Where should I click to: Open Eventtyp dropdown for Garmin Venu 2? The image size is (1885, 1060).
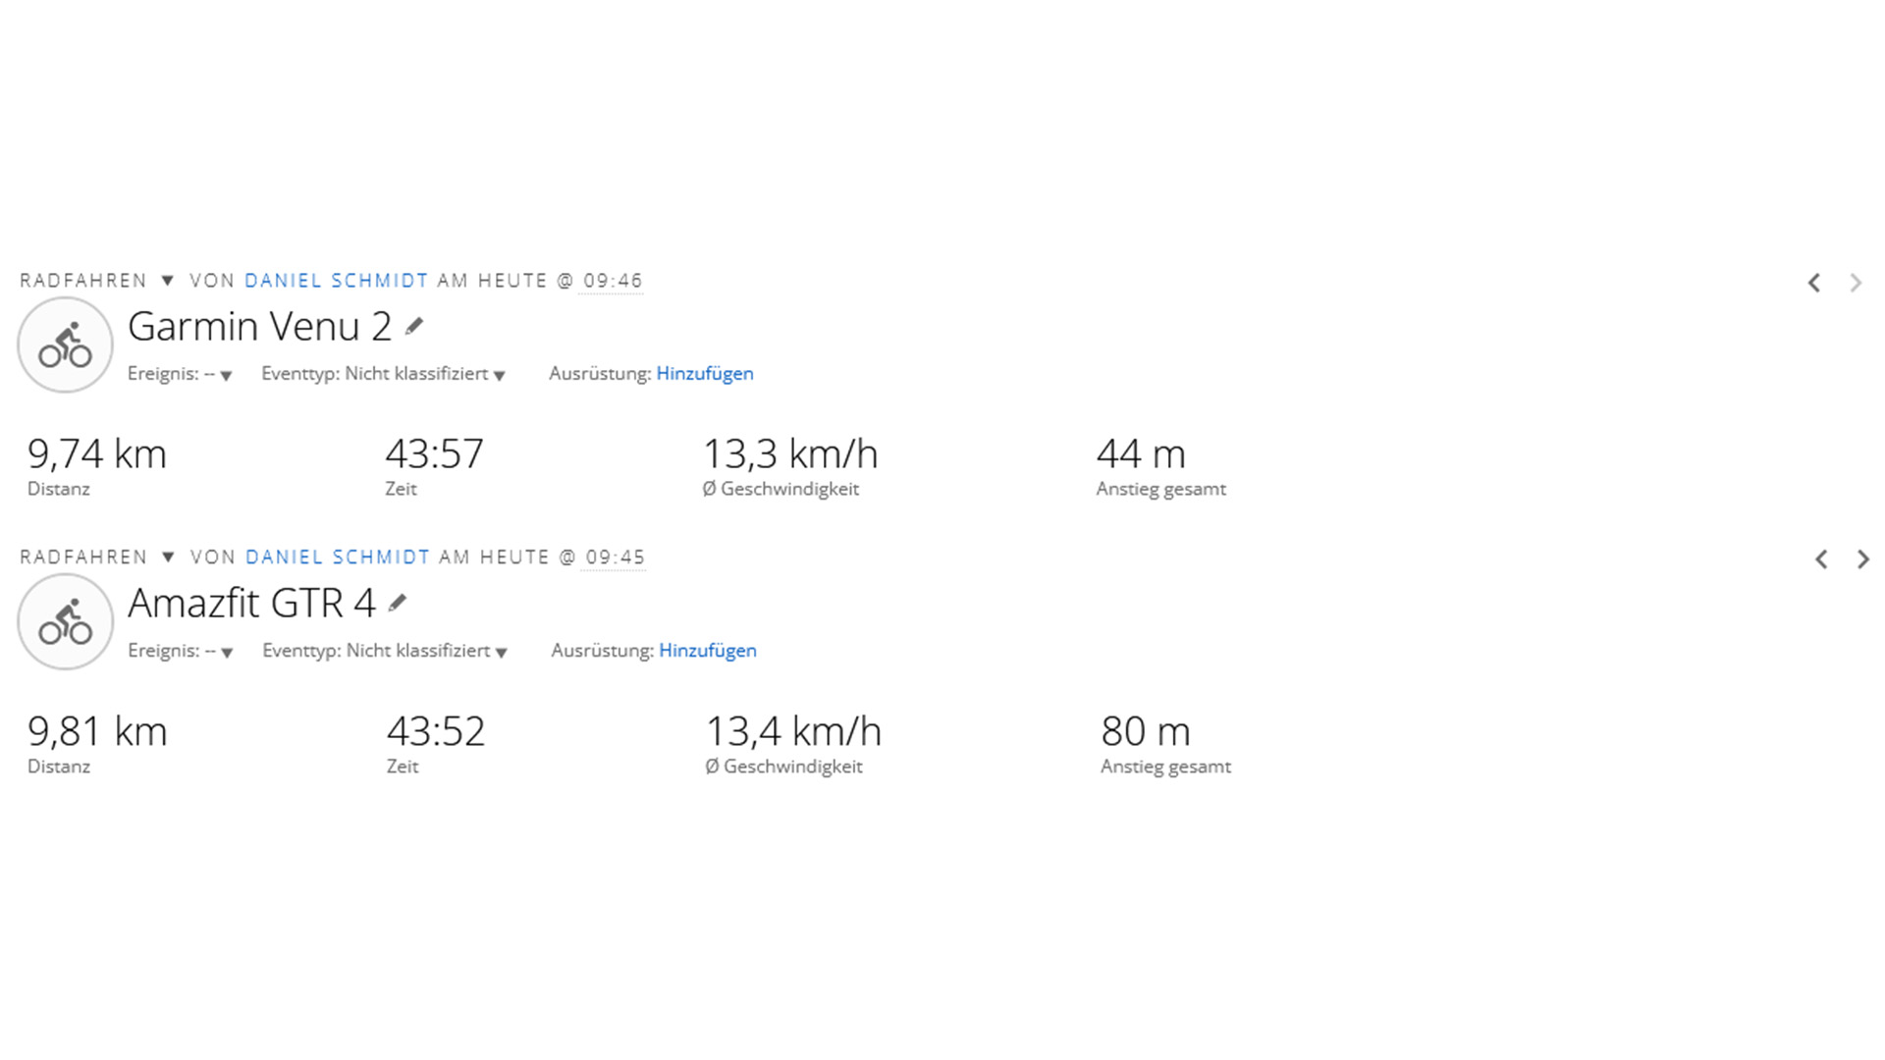pos(499,375)
